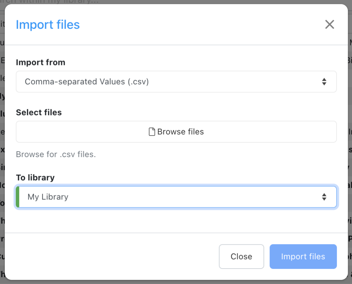The height and width of the screenshot is (284, 352).
Task: Click the blue Import files dialog title
Action: [48, 24]
